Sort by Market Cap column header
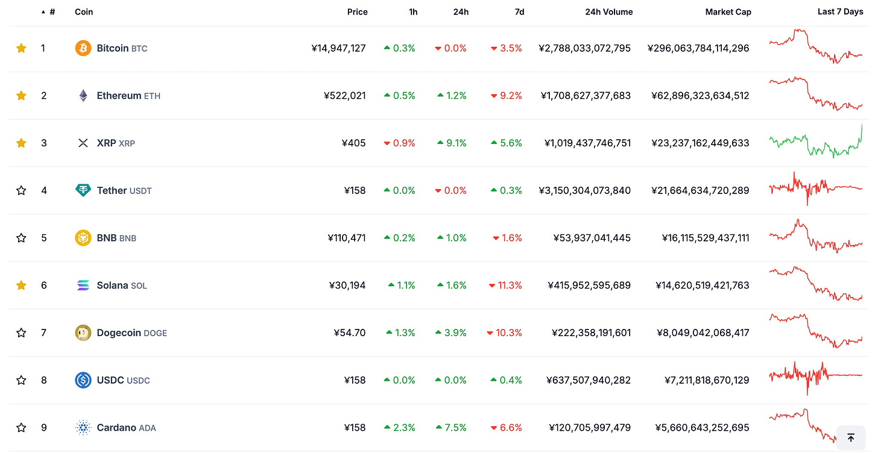878x453 pixels. pyautogui.click(x=728, y=12)
